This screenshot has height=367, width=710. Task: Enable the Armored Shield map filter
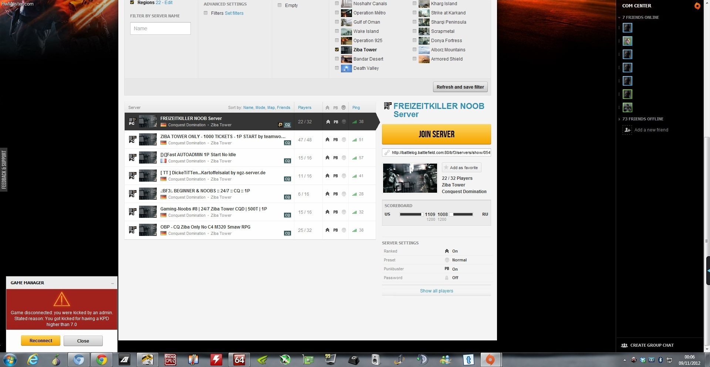[415, 59]
